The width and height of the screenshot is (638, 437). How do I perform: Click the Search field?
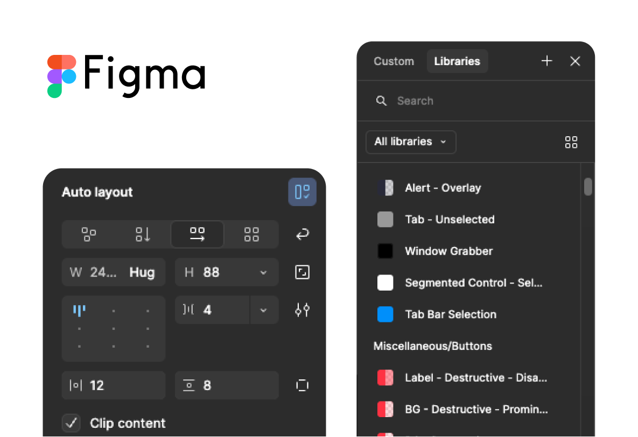[x=475, y=101]
